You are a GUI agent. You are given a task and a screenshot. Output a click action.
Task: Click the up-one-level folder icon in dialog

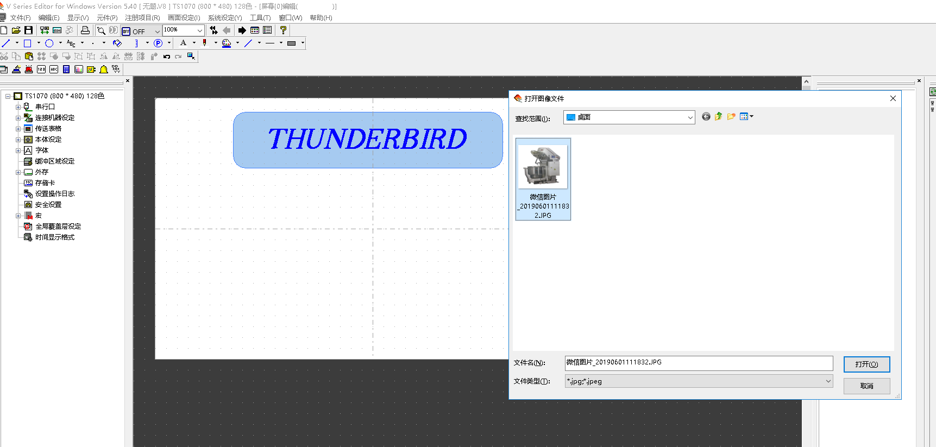click(x=719, y=117)
